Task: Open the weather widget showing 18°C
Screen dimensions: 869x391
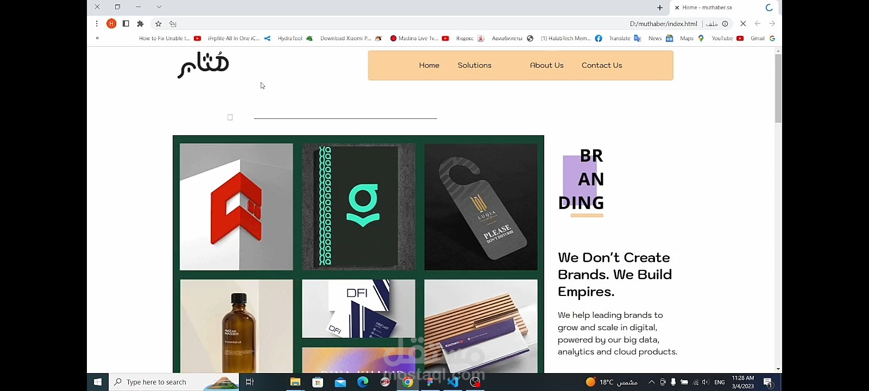Action: pos(612,382)
